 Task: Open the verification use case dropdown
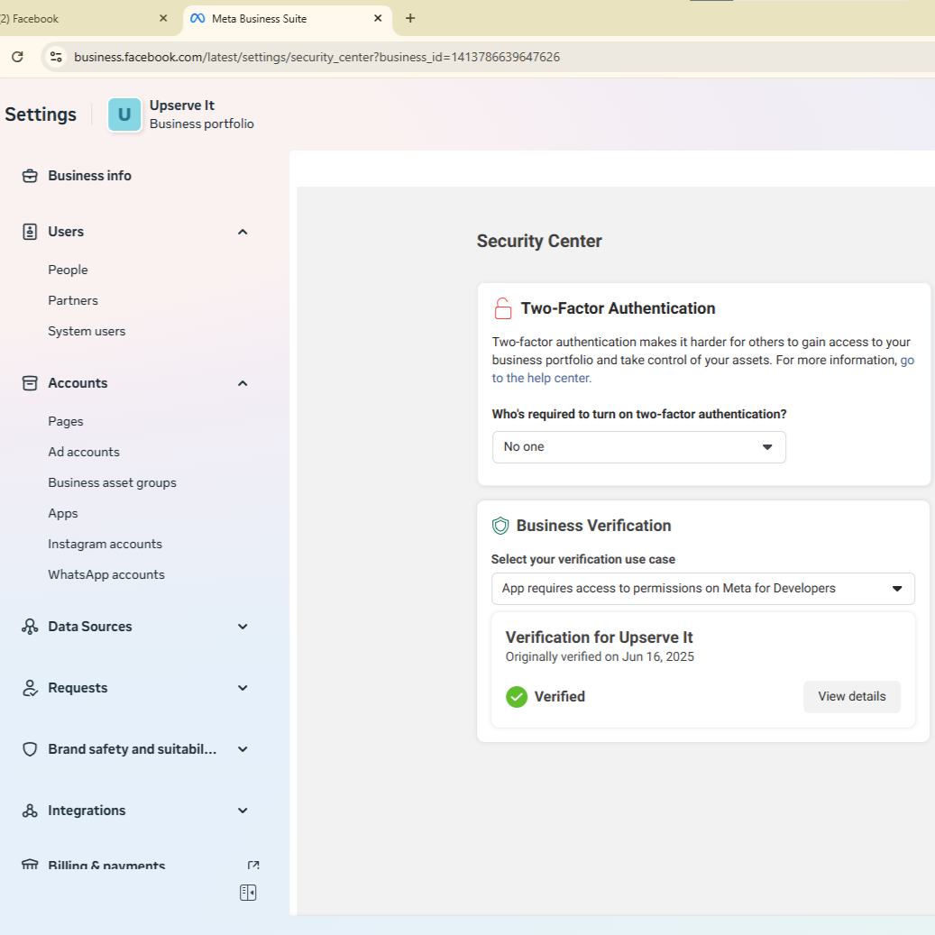pos(703,588)
